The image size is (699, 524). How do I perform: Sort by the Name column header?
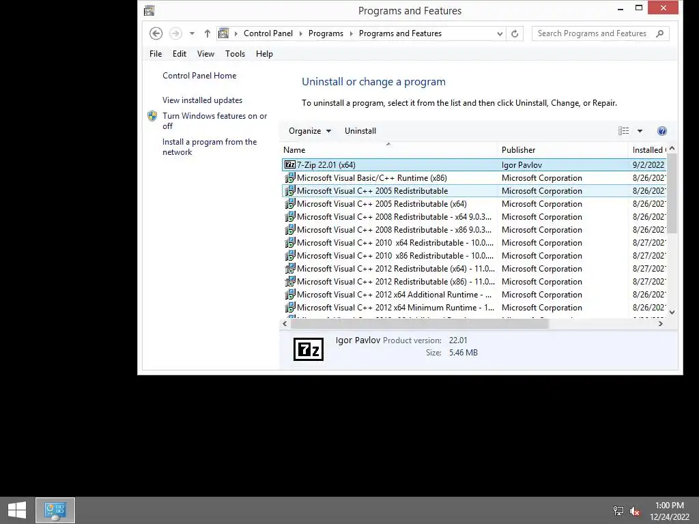(x=390, y=150)
